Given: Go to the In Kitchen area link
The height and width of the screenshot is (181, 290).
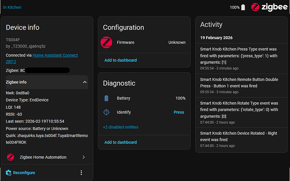Looking at the screenshot, I should tap(12, 8).
